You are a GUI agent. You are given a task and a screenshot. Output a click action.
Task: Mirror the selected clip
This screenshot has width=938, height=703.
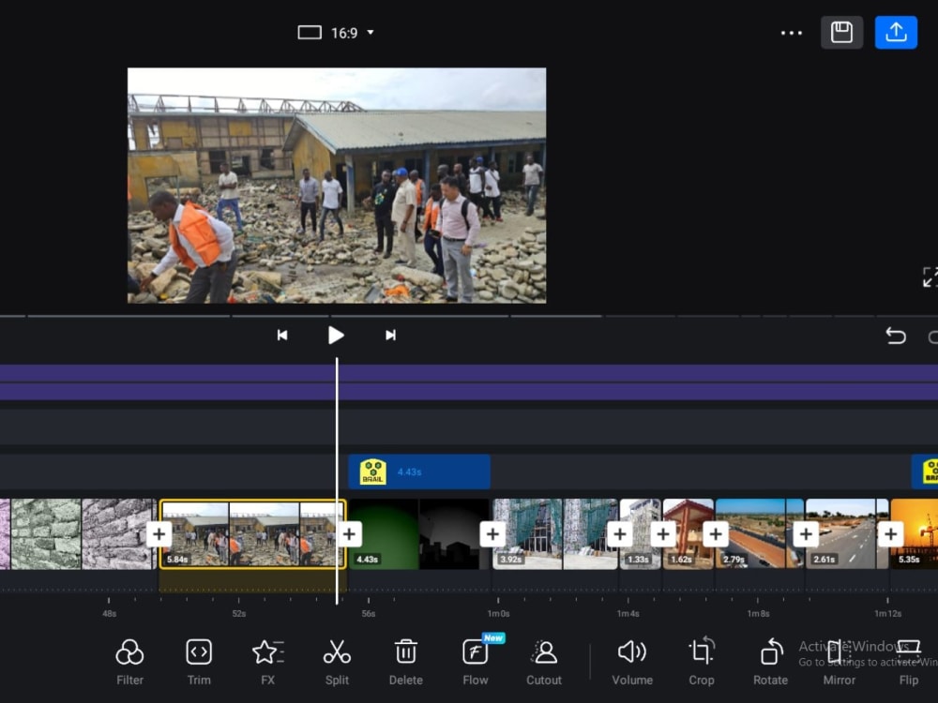pos(840,662)
